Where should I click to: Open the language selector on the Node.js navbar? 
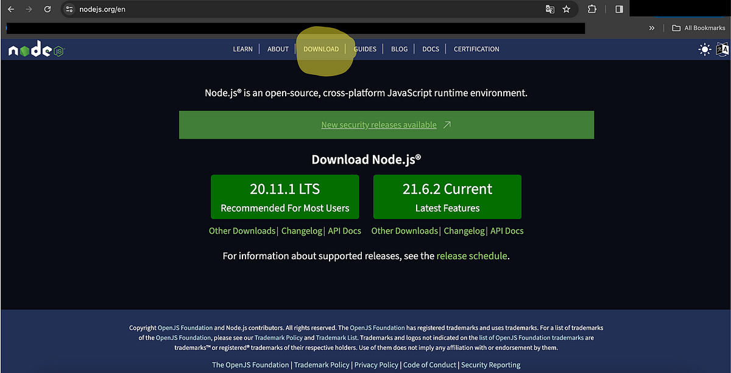click(722, 49)
